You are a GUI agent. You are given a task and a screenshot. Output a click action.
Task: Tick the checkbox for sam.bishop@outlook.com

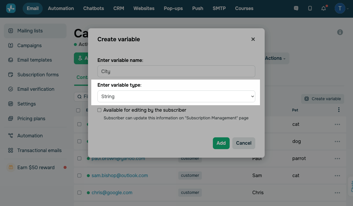(79, 176)
